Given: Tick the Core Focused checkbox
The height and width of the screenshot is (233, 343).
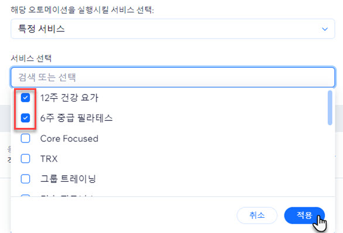Looking at the screenshot, I should 25,138.
